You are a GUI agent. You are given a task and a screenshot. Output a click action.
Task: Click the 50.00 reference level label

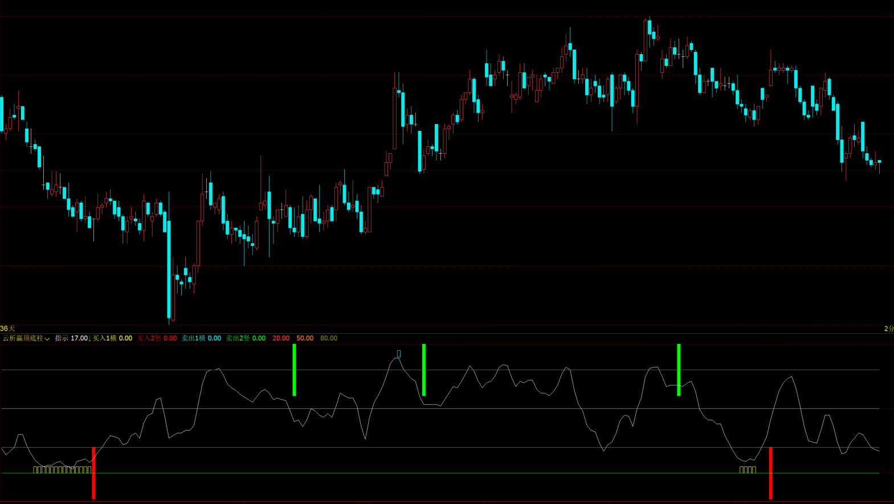(305, 338)
